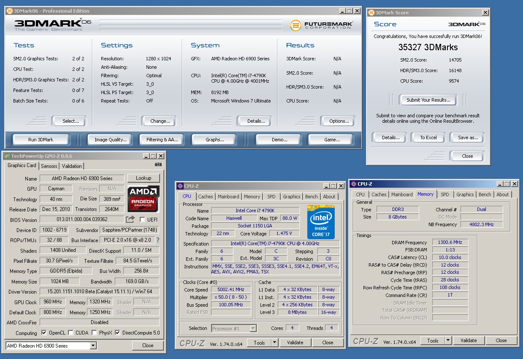This screenshot has height=359, width=523.
Task: Click Run 3DMark button
Action: pyautogui.click(x=41, y=140)
